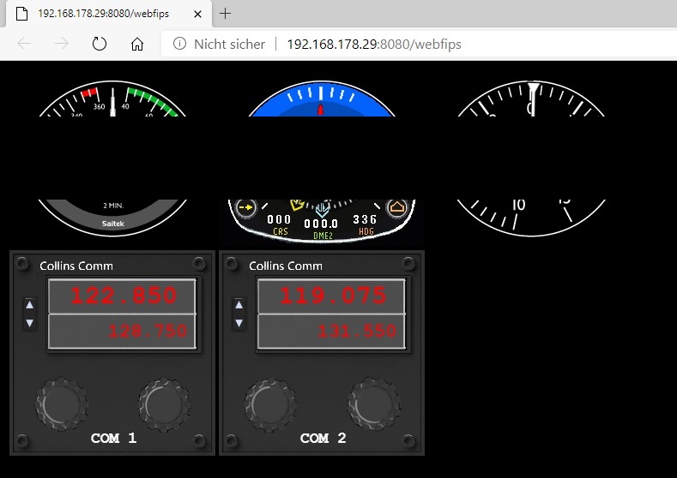Screen dimensions: 677x478
Task: Click the top-right white-tick dial gauge
Action: pyautogui.click(x=531, y=99)
